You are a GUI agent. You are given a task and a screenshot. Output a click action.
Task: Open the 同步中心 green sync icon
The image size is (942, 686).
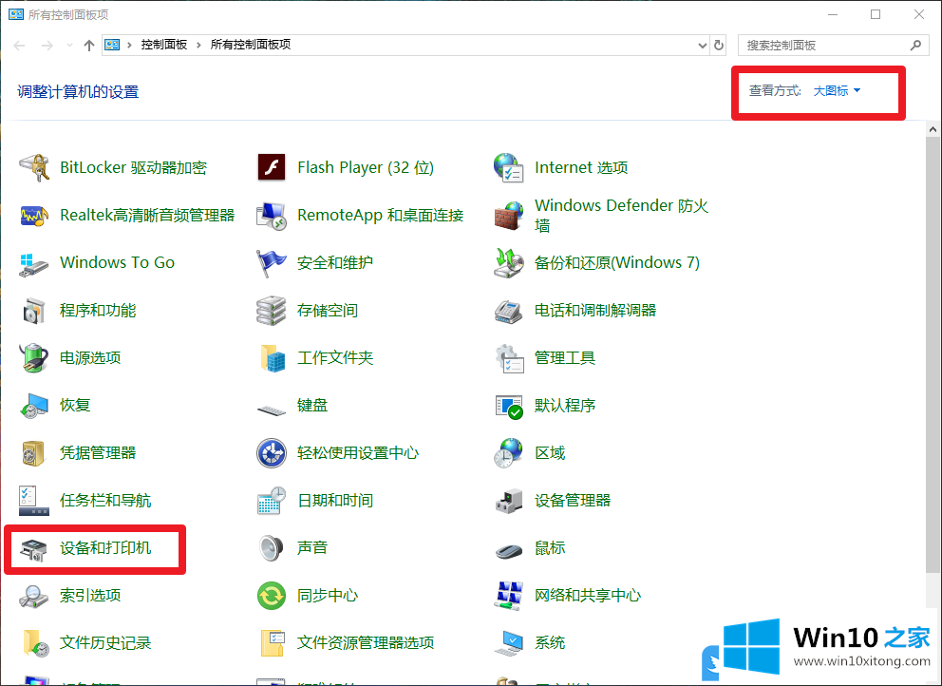(271, 595)
